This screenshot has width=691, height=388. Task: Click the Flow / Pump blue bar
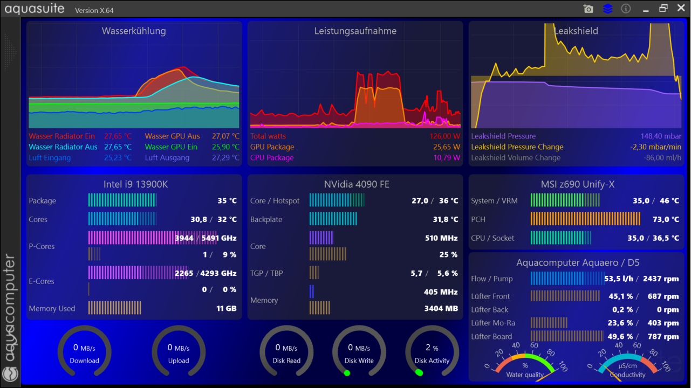567,278
